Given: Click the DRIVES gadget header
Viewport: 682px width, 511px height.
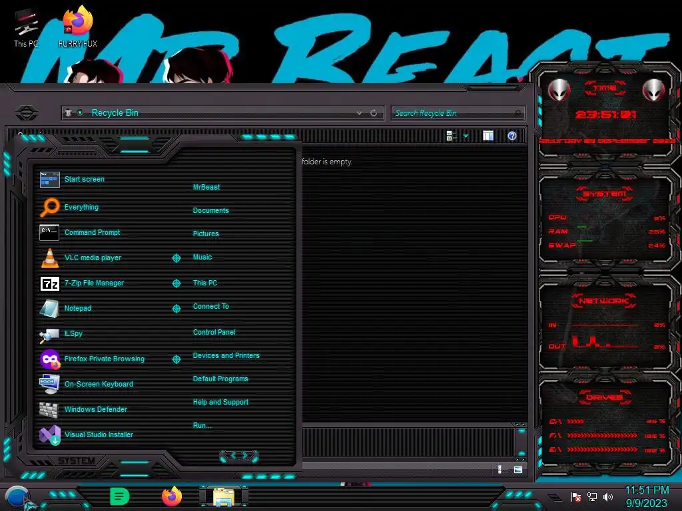Looking at the screenshot, I should 604,397.
